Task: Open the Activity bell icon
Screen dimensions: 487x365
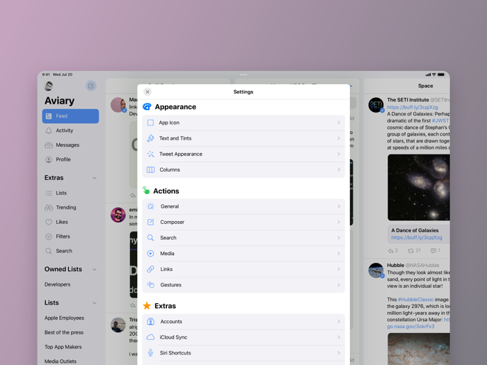Action: [49, 131]
